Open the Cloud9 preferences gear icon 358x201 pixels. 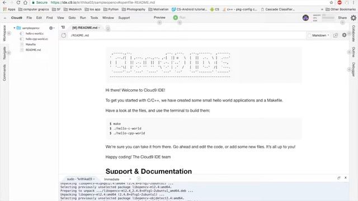coord(354,18)
